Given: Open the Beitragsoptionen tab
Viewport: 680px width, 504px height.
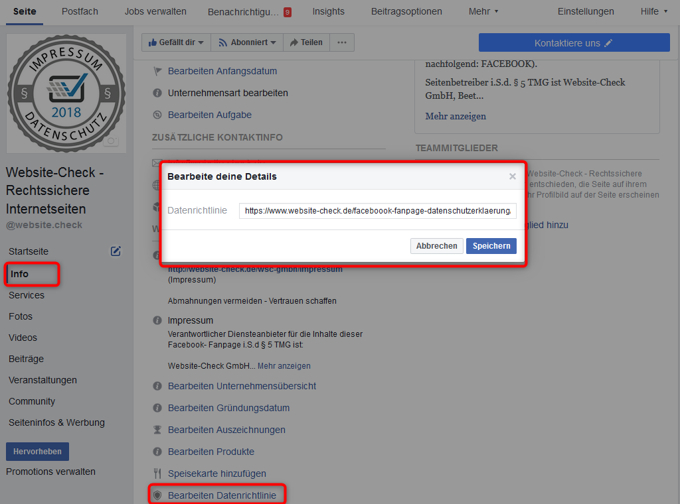Looking at the screenshot, I should click(x=406, y=12).
